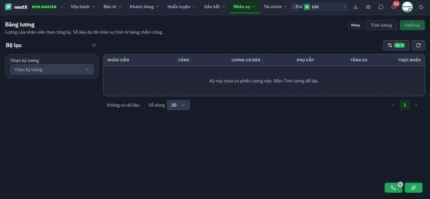Click the Bảng lương page title
Viewport: 430px width, 199px height.
click(20, 24)
